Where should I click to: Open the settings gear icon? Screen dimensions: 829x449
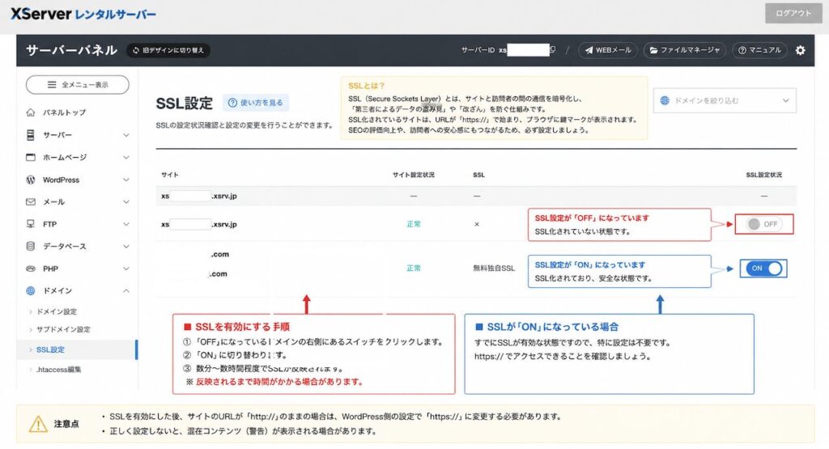[801, 50]
